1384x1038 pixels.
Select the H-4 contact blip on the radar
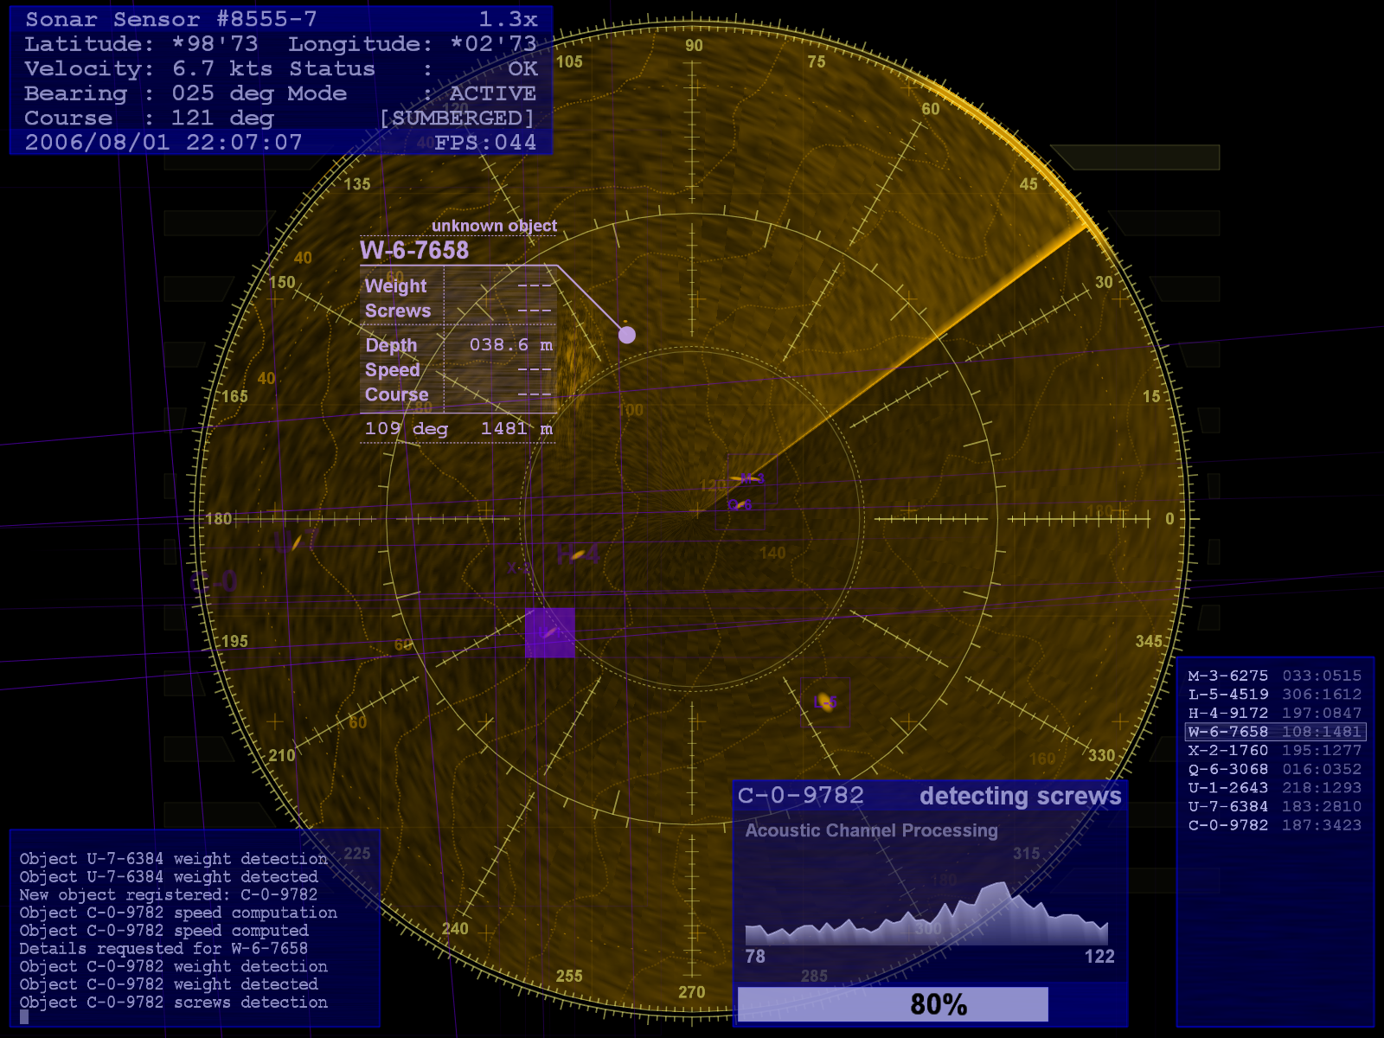click(578, 554)
